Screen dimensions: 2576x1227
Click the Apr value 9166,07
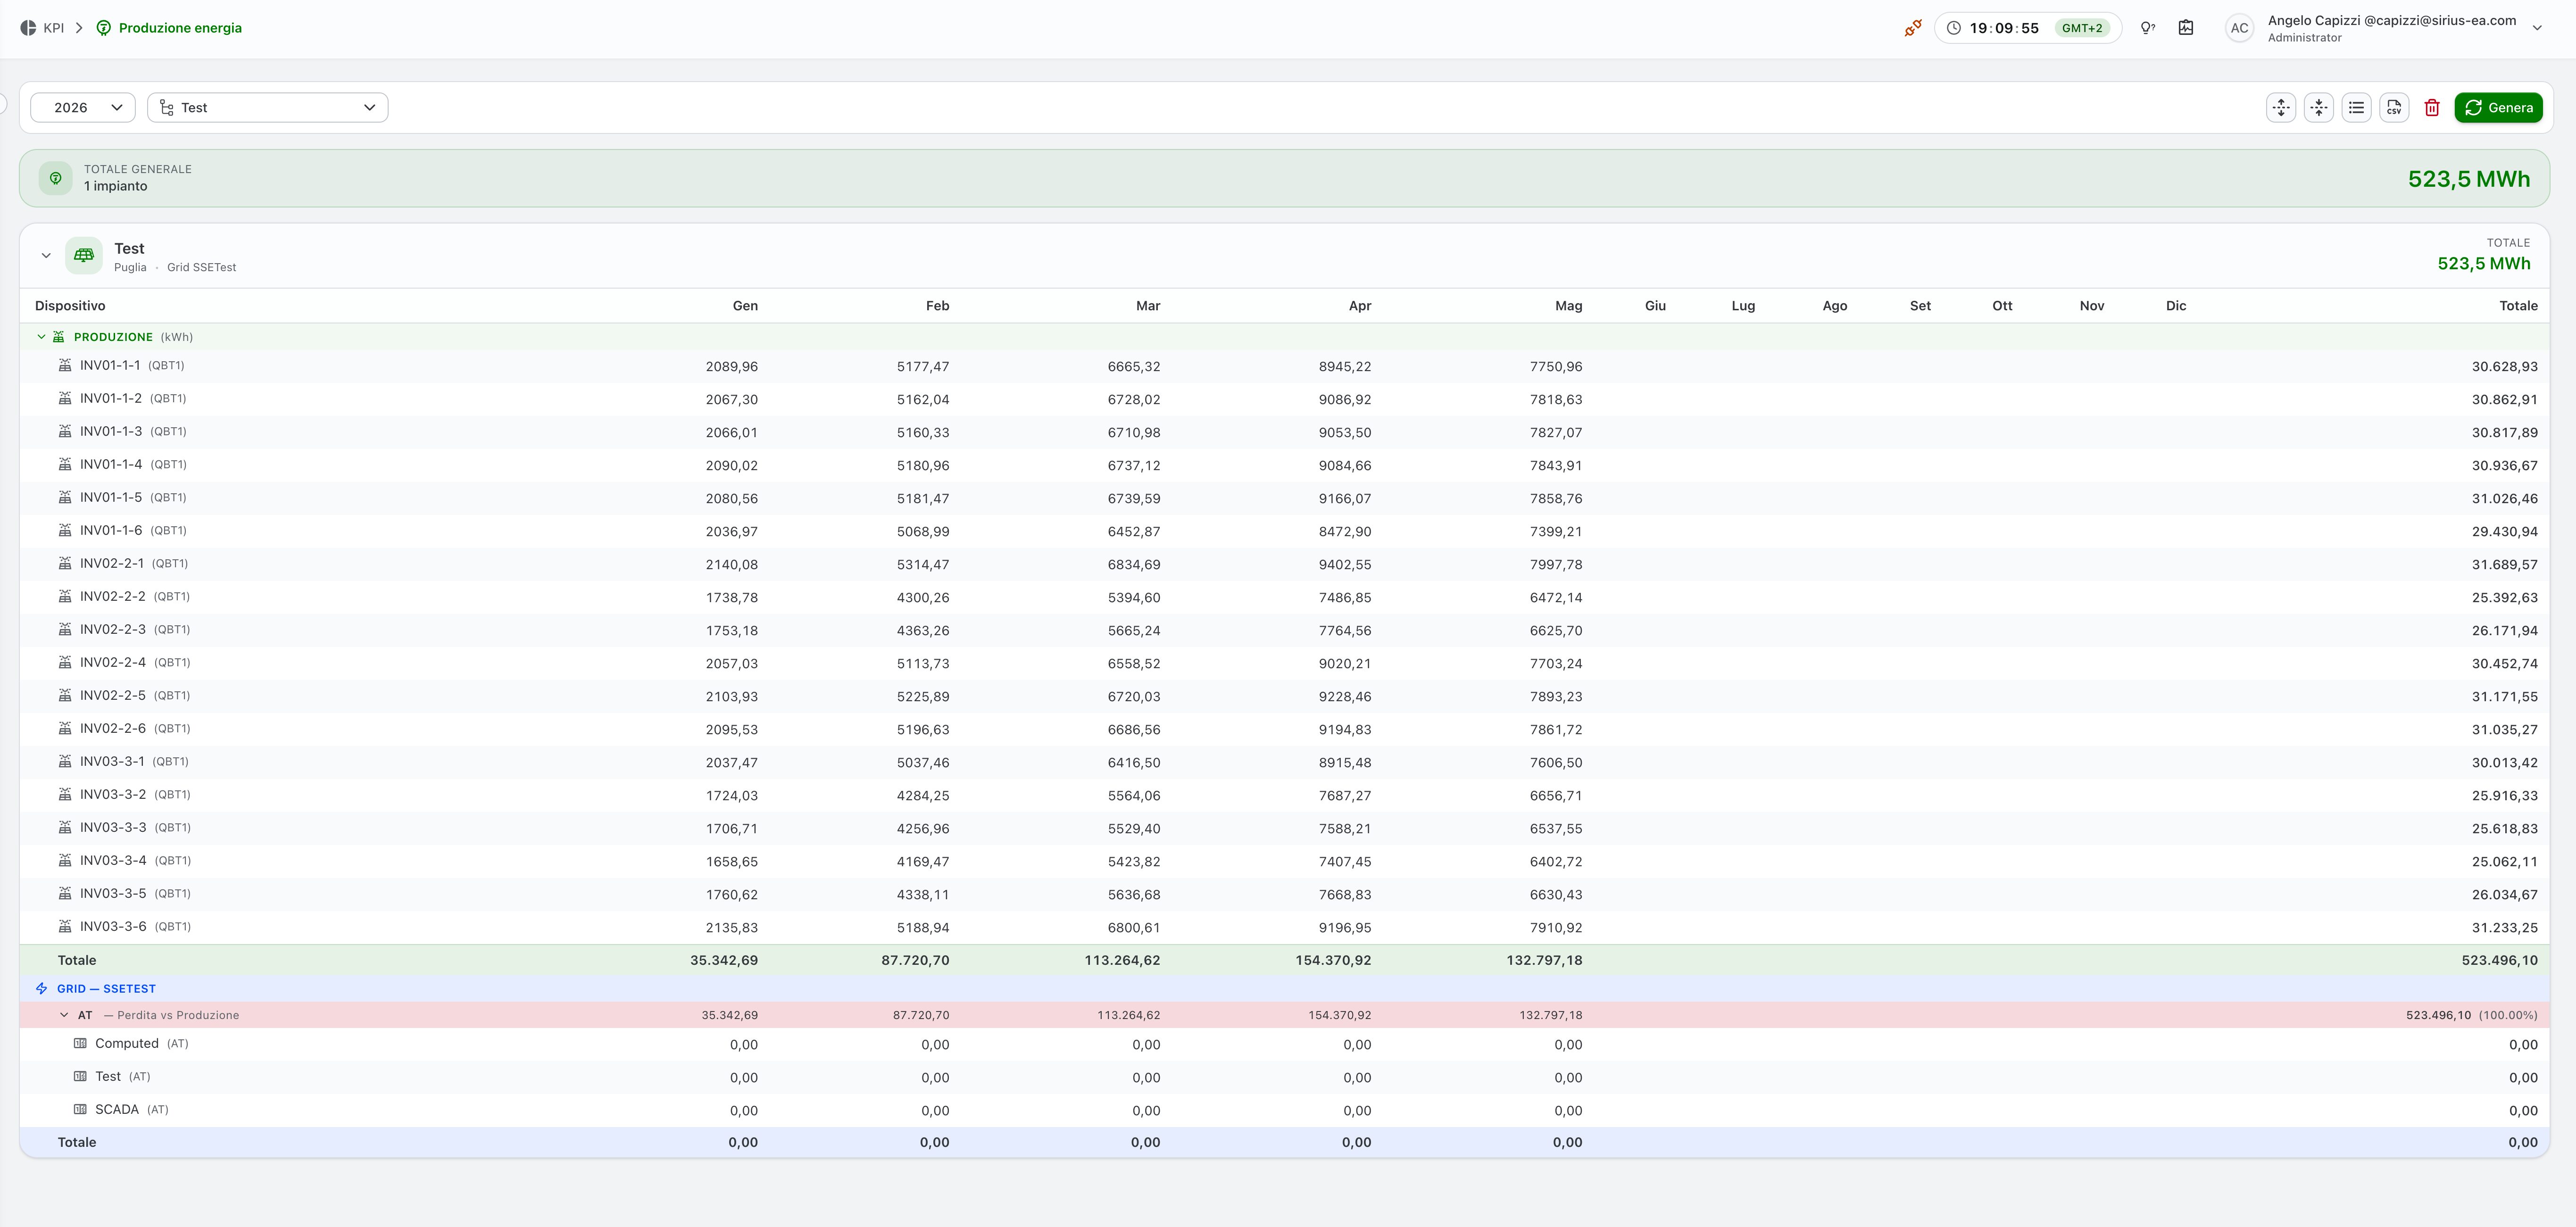click(1345, 499)
